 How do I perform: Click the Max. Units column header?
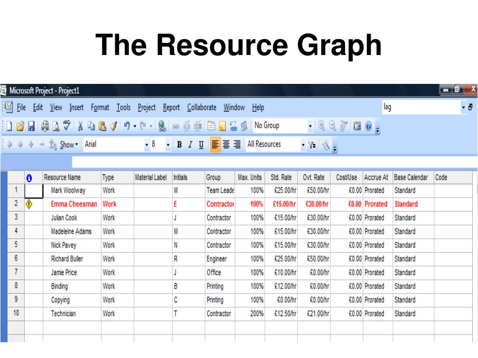(250, 178)
